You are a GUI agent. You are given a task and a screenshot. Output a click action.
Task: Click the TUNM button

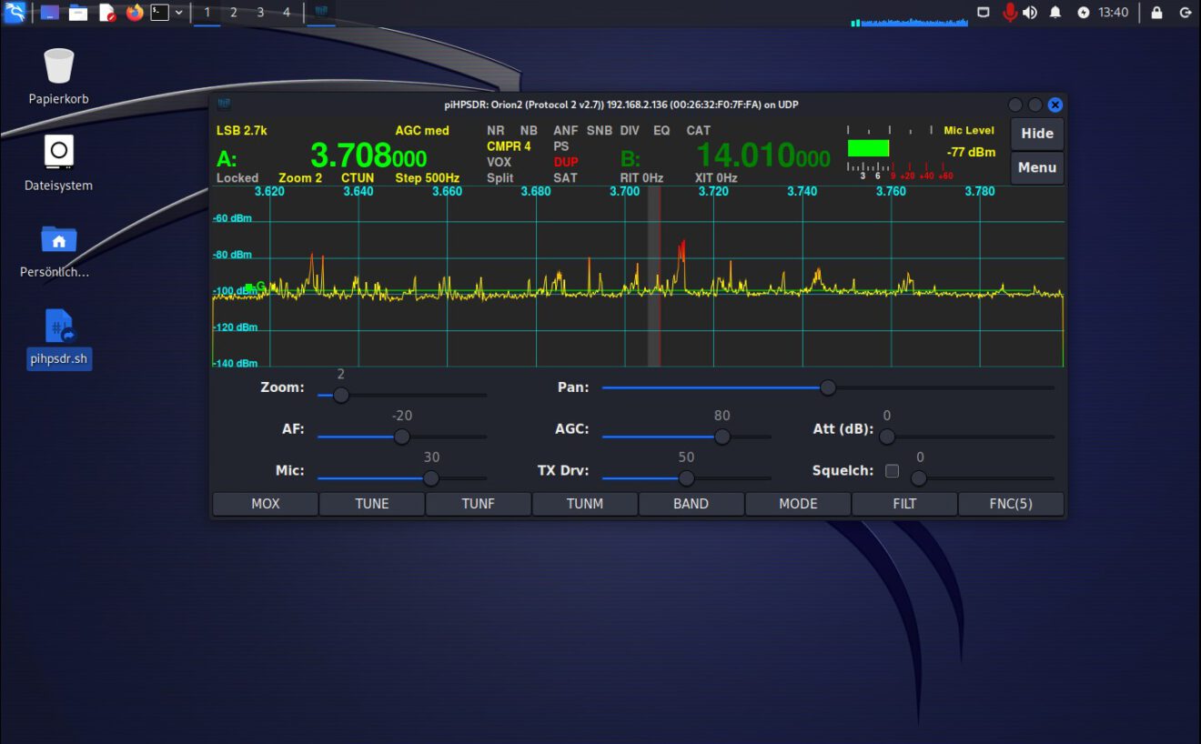[585, 504]
